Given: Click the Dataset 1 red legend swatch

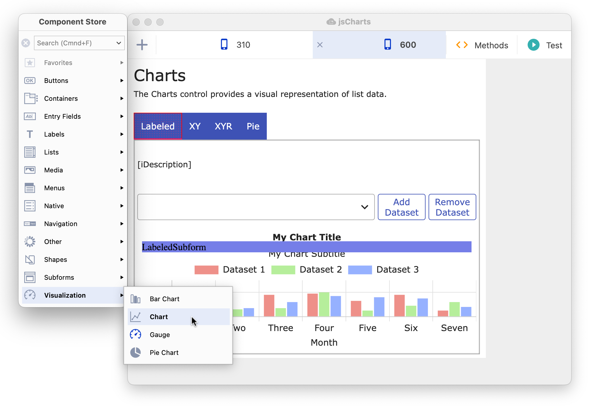Looking at the screenshot, I should coord(207,270).
